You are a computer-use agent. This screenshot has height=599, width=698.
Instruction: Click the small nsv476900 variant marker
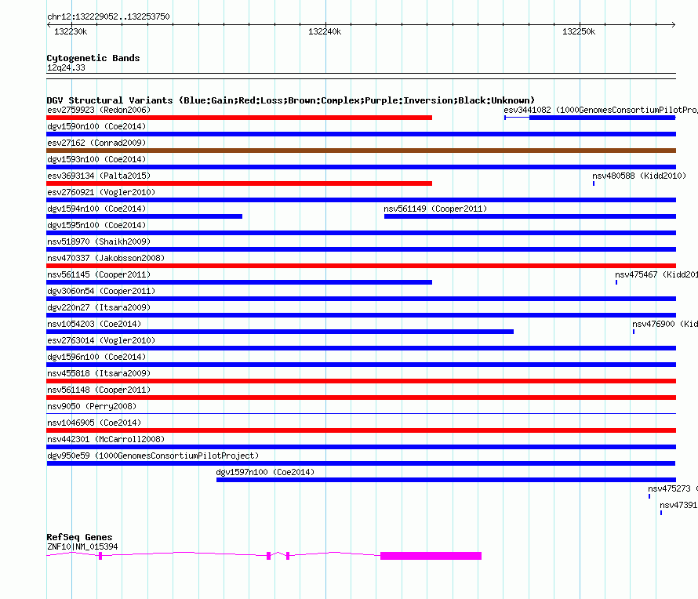[x=634, y=332]
